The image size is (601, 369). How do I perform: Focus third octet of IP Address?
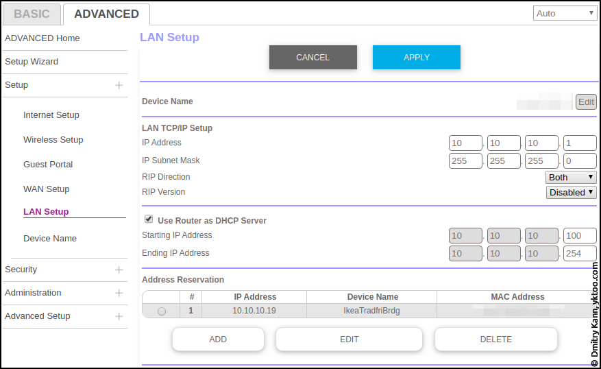click(x=541, y=143)
